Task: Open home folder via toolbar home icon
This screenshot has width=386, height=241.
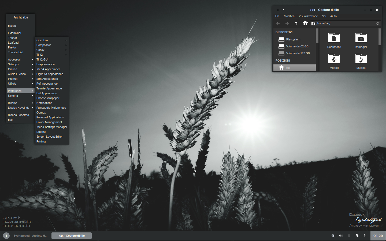Action: 305,23
